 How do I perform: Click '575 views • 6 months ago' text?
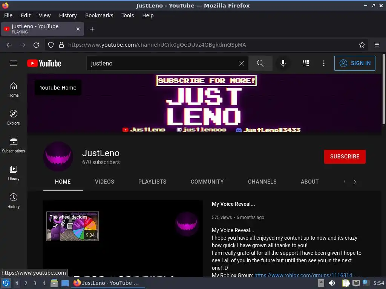pyautogui.click(x=238, y=217)
